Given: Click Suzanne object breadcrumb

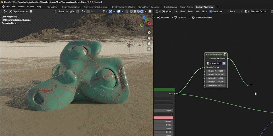Looking at the screenshot, I should (x=163, y=18).
